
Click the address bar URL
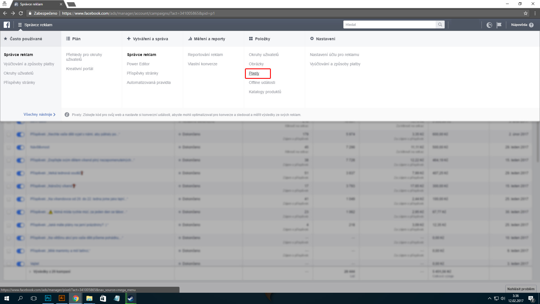pos(138,13)
